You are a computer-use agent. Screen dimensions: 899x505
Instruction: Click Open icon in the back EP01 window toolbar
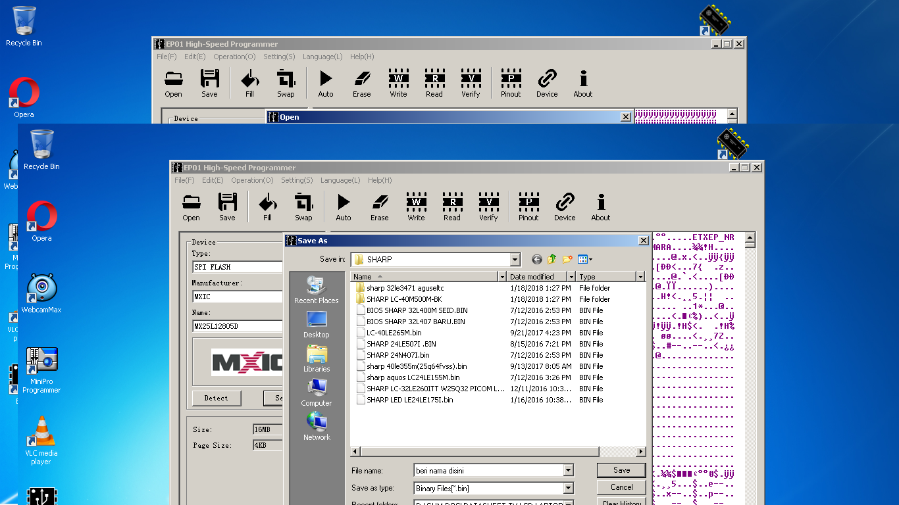(x=174, y=84)
